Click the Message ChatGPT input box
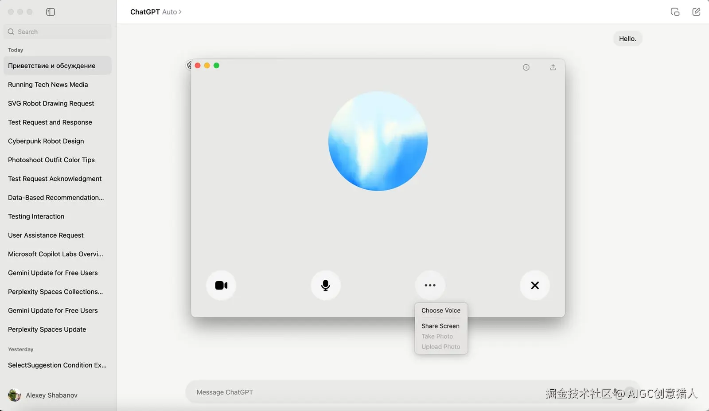The width and height of the screenshot is (709, 411). tap(412, 392)
